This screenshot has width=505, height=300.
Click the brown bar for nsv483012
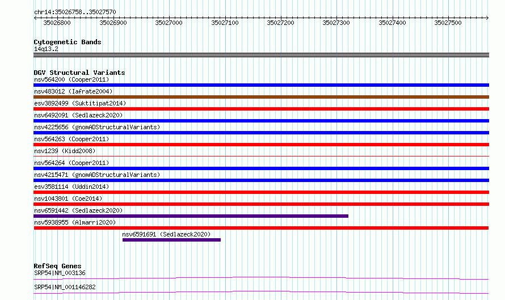pyautogui.click(x=261, y=97)
